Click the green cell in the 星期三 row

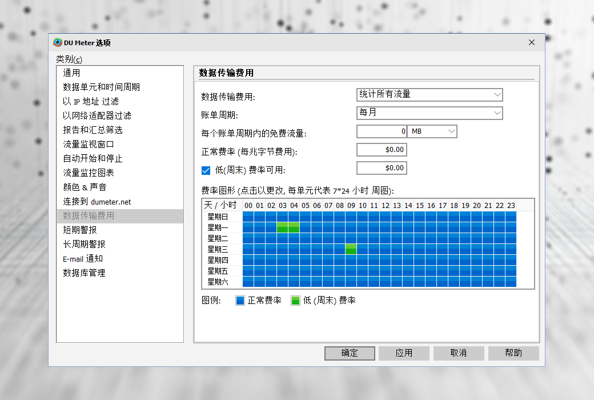pyautogui.click(x=350, y=249)
